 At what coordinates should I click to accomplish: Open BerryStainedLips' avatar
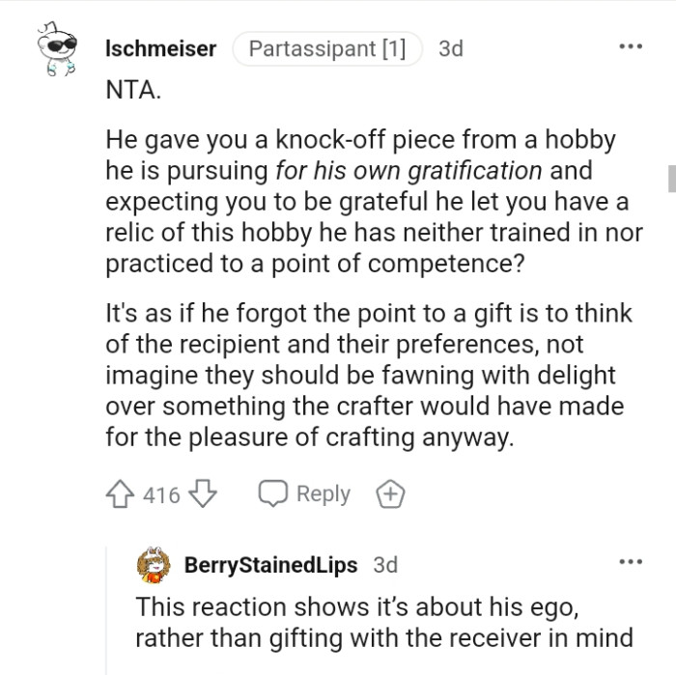pyautogui.click(x=155, y=565)
